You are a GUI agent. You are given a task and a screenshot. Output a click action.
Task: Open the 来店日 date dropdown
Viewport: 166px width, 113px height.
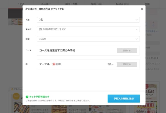(88, 29)
